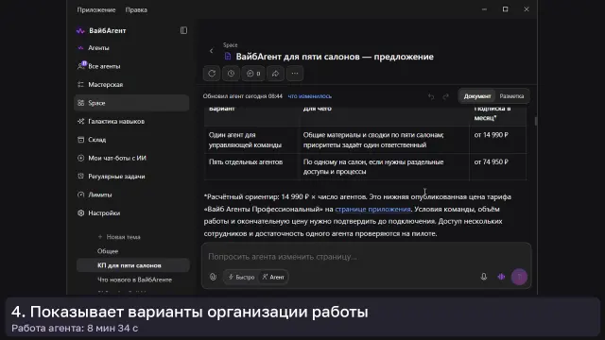Open the Правка menu
605x340 pixels.
click(x=136, y=10)
